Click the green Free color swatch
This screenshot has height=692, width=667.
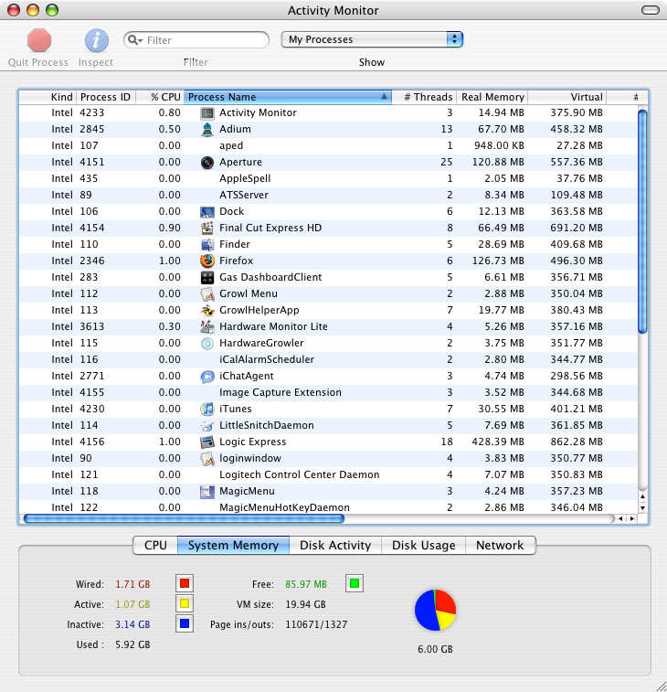pyautogui.click(x=355, y=583)
